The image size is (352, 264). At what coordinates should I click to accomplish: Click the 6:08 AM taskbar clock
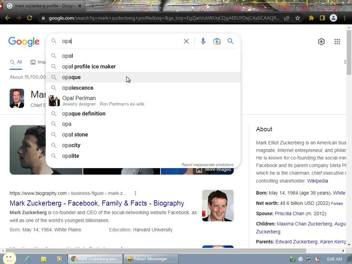tap(334, 259)
